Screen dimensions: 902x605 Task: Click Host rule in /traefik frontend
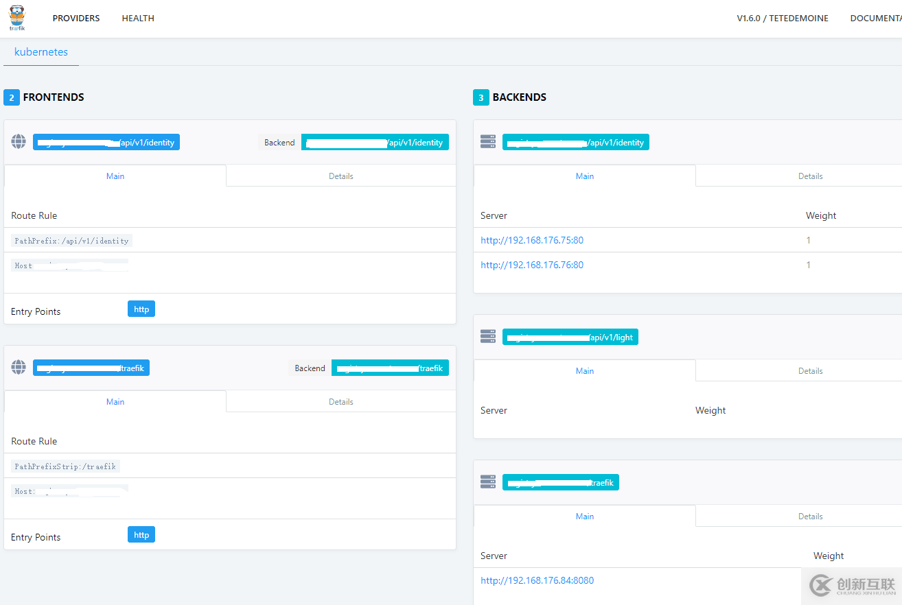coord(70,491)
